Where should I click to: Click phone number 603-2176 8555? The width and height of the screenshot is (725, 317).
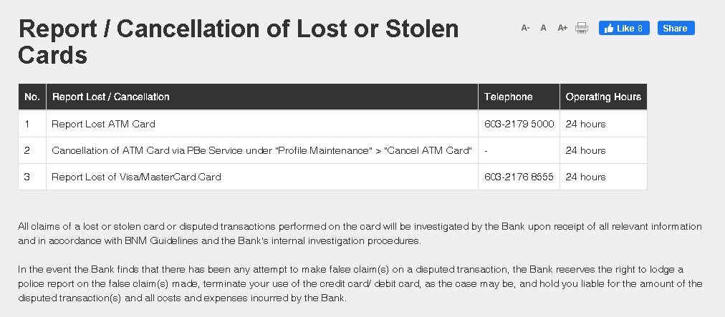coord(519,177)
